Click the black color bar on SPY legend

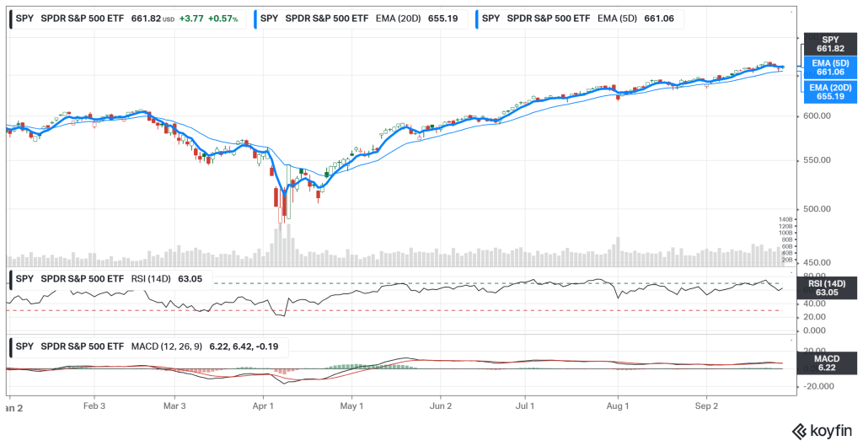pyautogui.click(x=9, y=19)
